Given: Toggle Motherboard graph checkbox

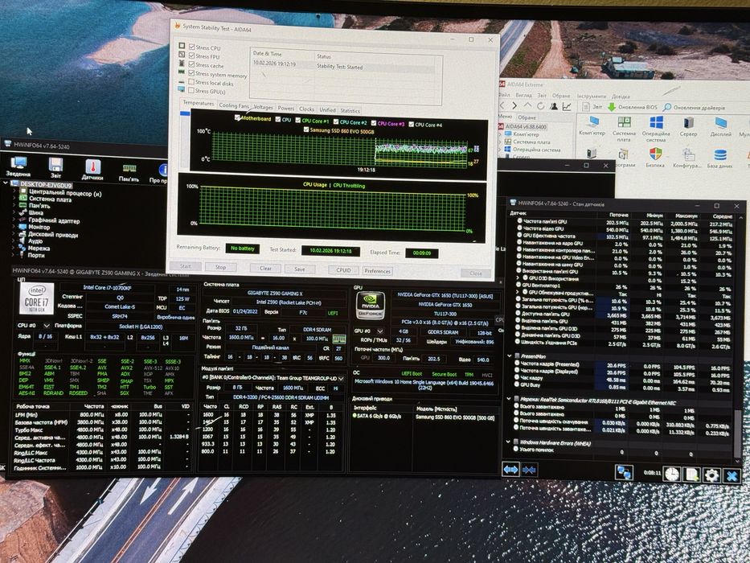Looking at the screenshot, I should (x=238, y=117).
